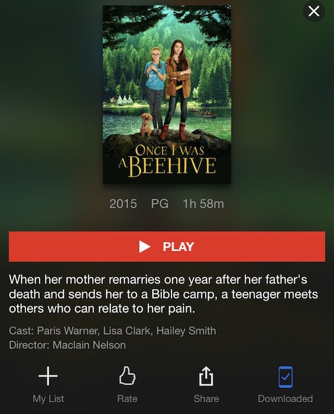Select the Share label
Image resolution: width=334 pixels, height=414 pixels.
206,399
